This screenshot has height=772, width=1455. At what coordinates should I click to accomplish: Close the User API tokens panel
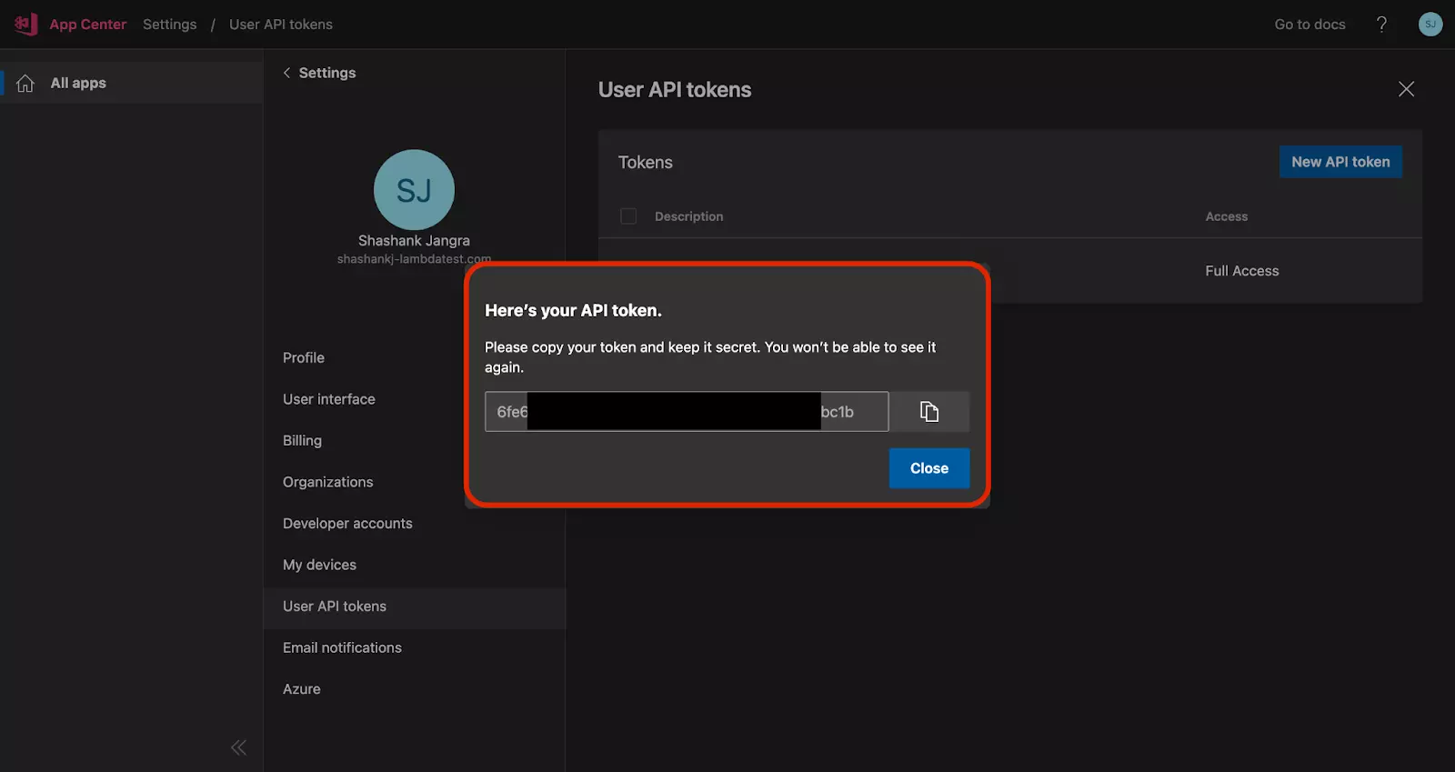(x=1406, y=89)
